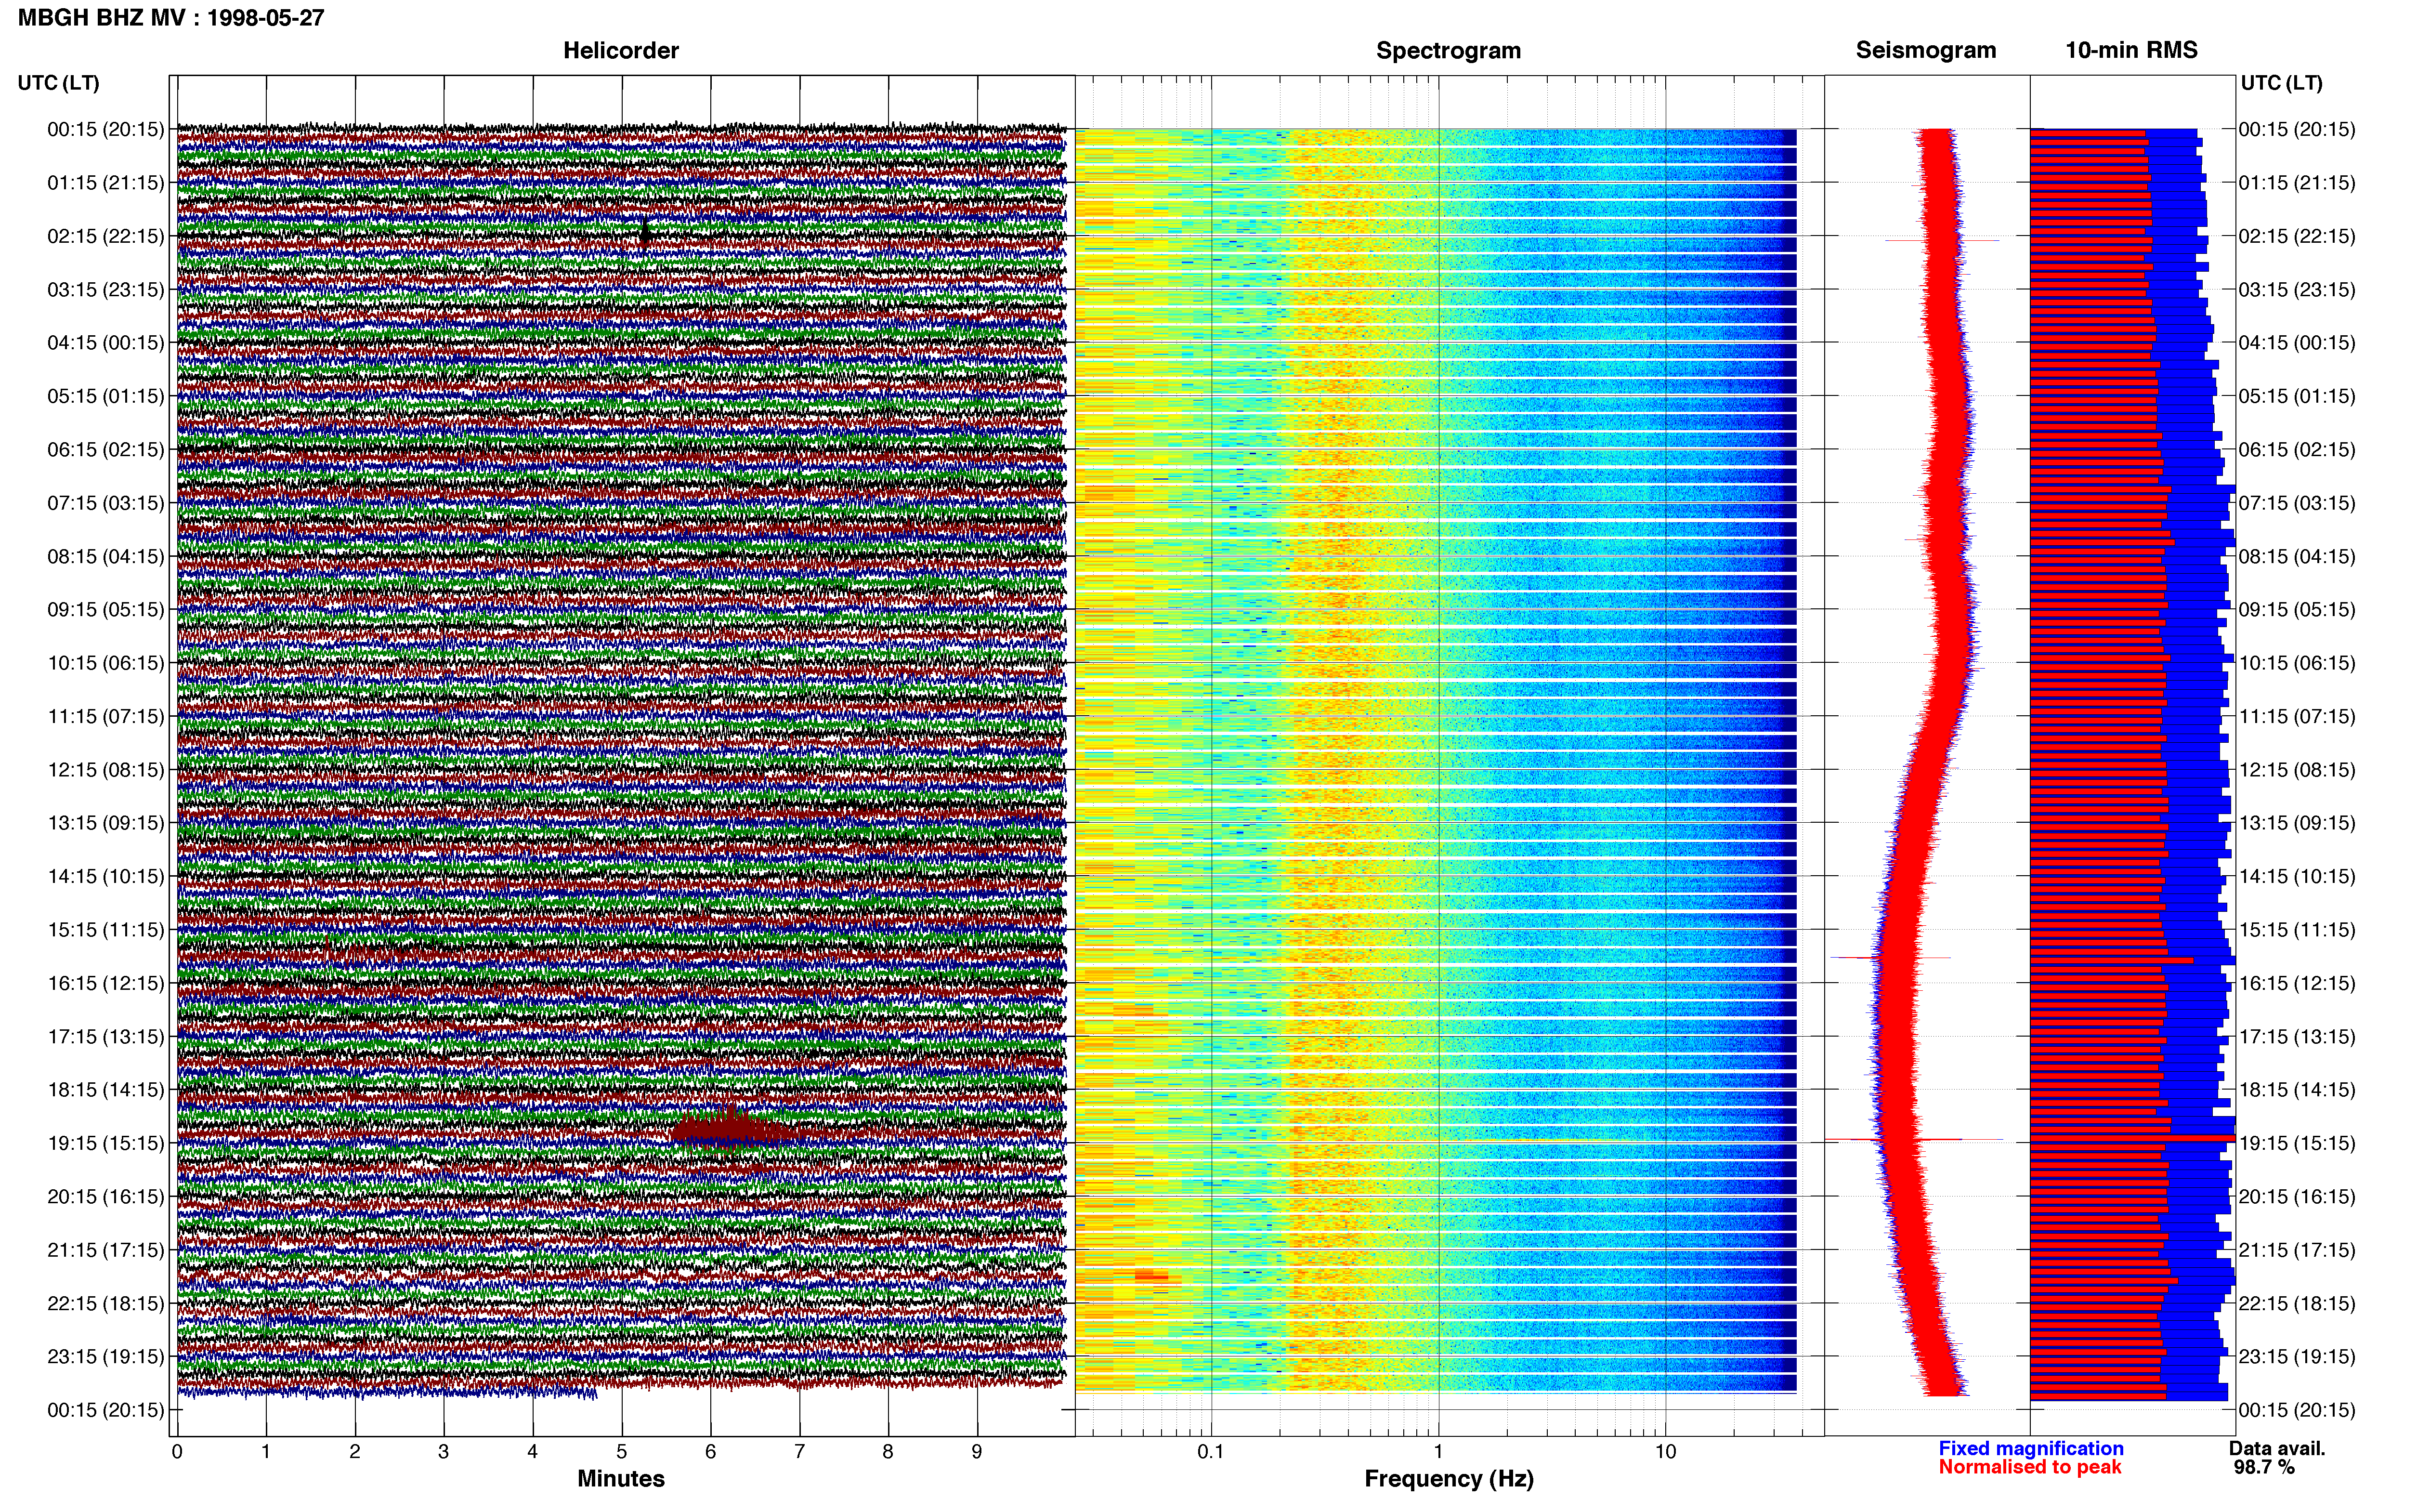The height and width of the screenshot is (1512, 2417).
Task: Click left time label 20:15 (16:15)
Action: [x=106, y=1196]
